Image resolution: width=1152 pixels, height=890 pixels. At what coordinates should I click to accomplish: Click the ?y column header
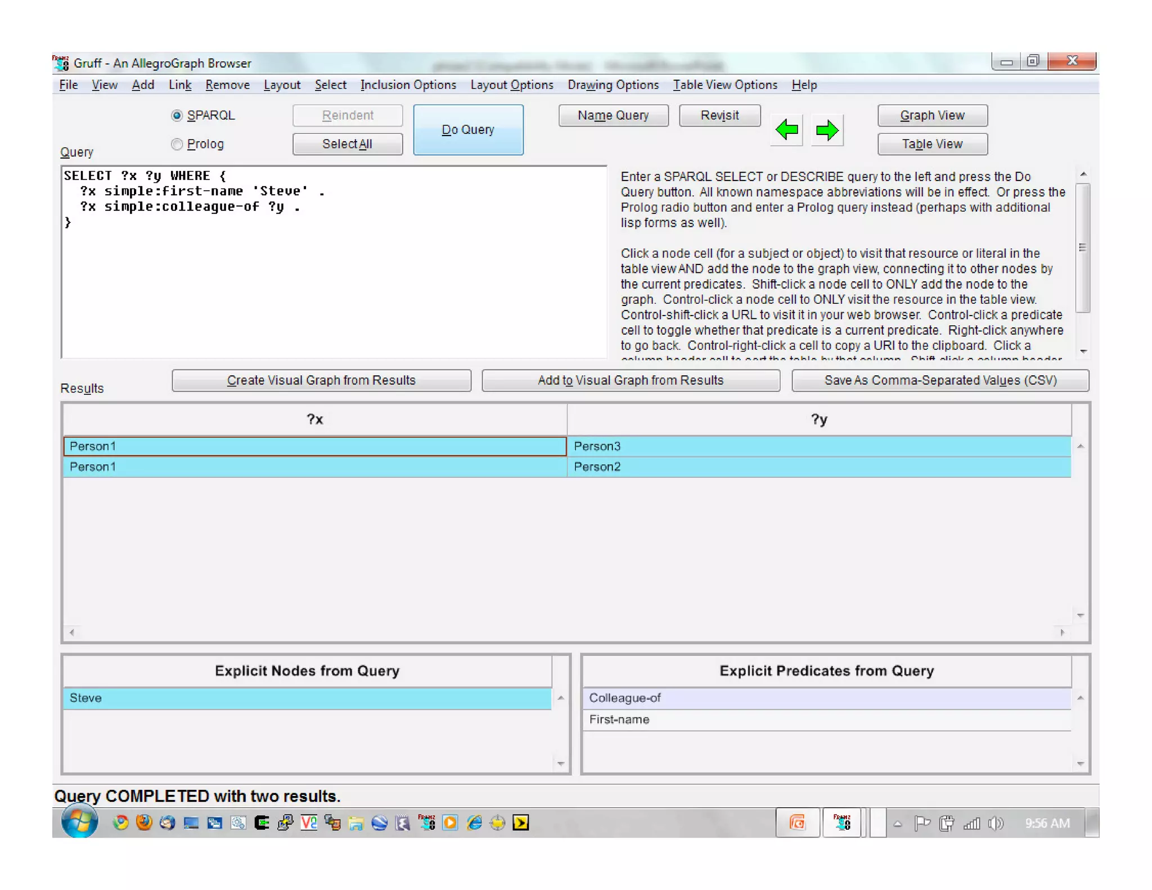tap(818, 419)
